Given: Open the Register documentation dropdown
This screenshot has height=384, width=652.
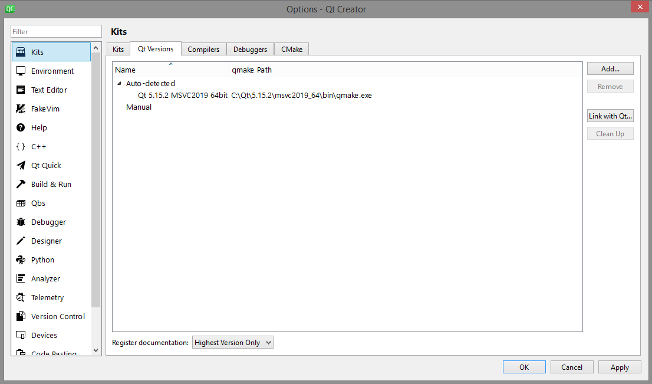Looking at the screenshot, I should tap(232, 342).
